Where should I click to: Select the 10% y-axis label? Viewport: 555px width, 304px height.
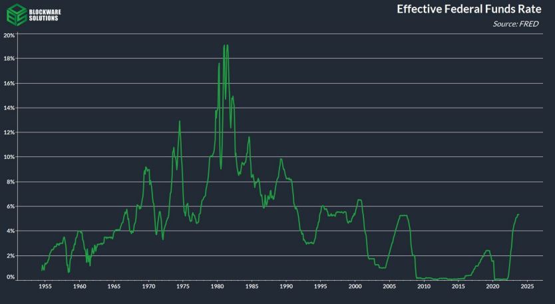pyautogui.click(x=9, y=157)
